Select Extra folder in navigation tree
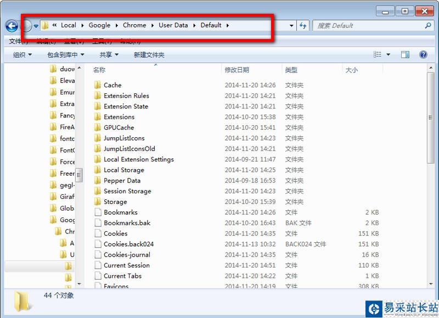 click(62, 104)
